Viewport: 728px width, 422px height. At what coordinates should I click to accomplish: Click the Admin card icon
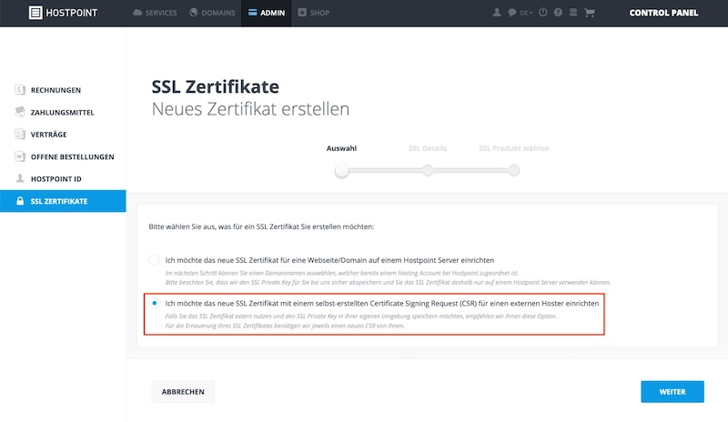tap(253, 13)
